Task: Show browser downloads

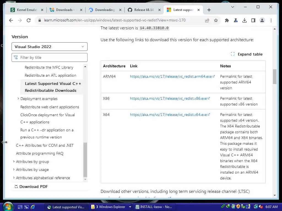Action: click(245, 20)
